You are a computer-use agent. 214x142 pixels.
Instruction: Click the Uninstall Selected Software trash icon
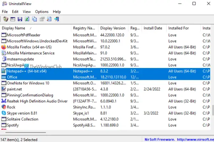6,19
